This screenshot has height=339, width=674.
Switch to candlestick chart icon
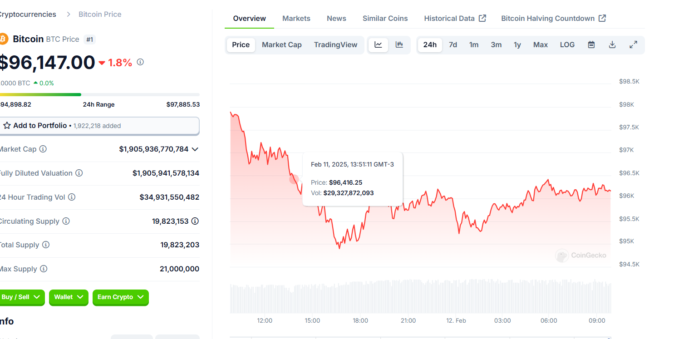(x=399, y=44)
